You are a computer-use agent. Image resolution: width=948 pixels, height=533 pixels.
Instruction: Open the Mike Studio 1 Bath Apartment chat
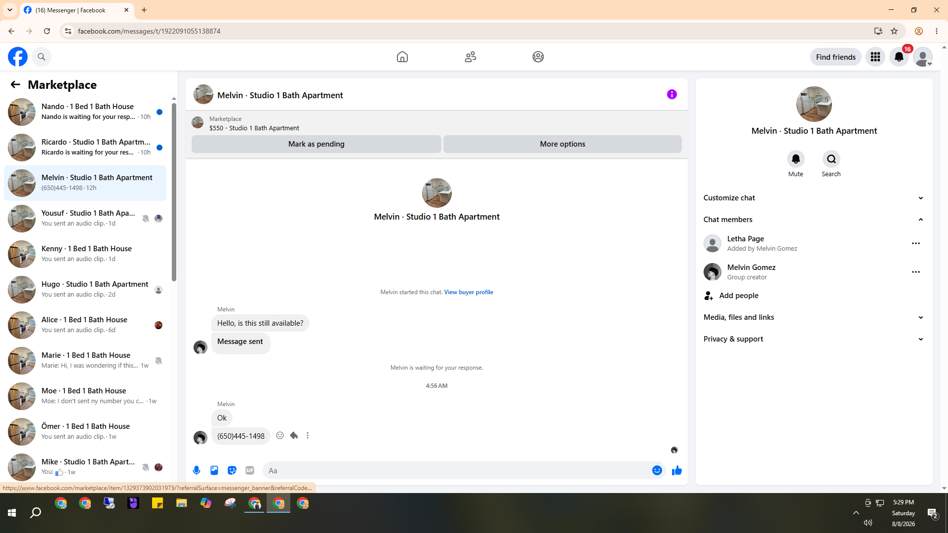85,467
